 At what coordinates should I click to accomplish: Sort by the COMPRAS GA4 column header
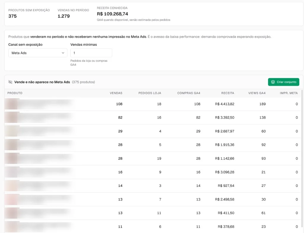tap(189, 93)
